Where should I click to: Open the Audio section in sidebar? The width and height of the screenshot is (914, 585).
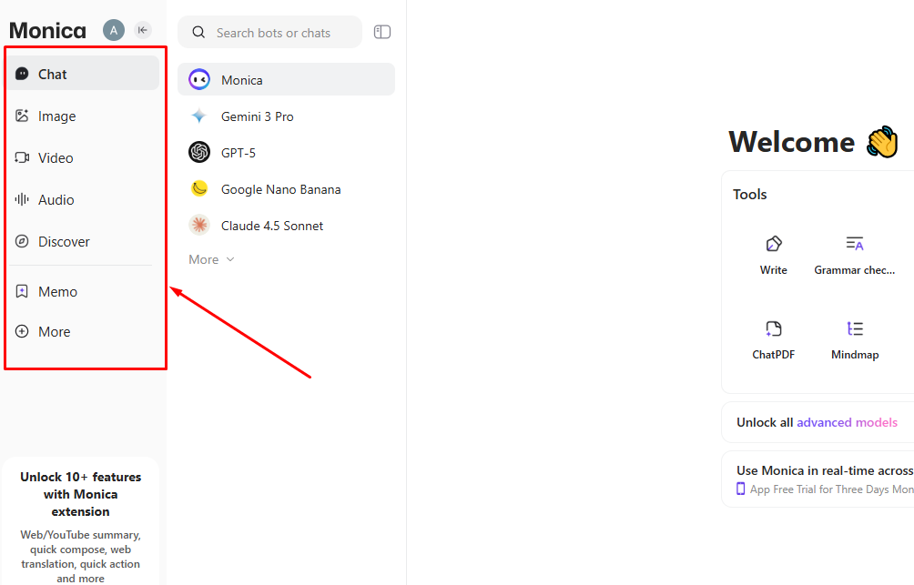click(x=84, y=200)
